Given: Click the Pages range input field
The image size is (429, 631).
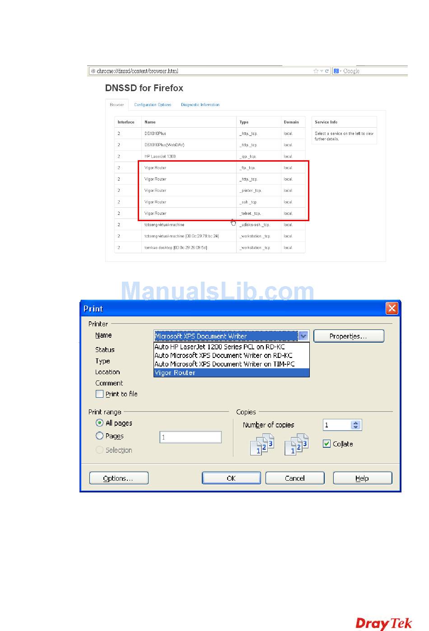Looking at the screenshot, I should click(191, 437).
